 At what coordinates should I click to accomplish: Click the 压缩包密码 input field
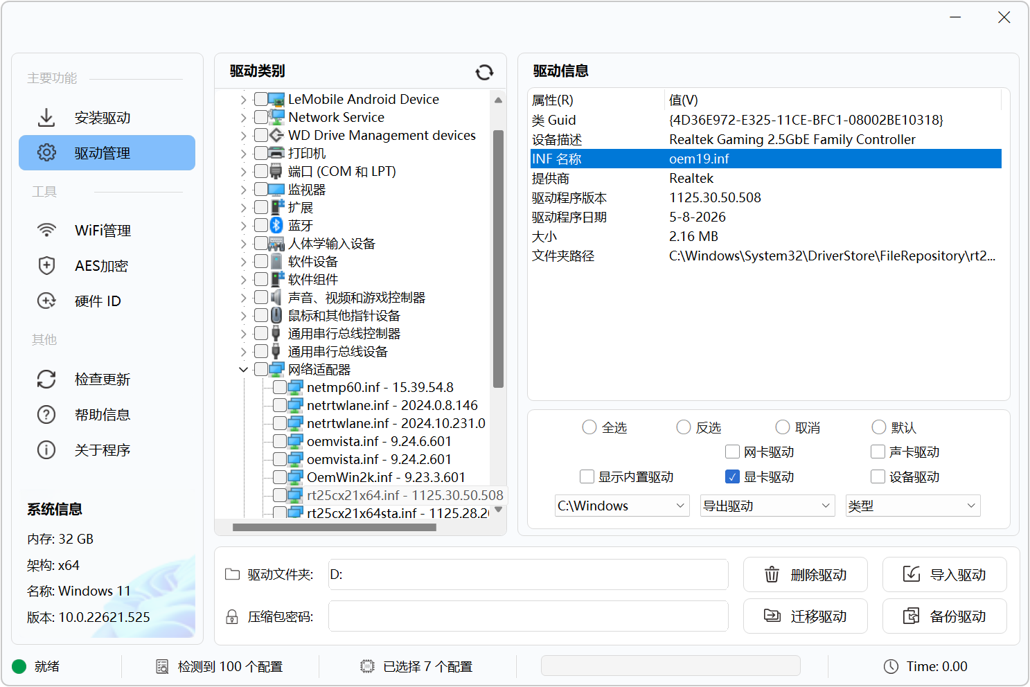pyautogui.click(x=528, y=616)
